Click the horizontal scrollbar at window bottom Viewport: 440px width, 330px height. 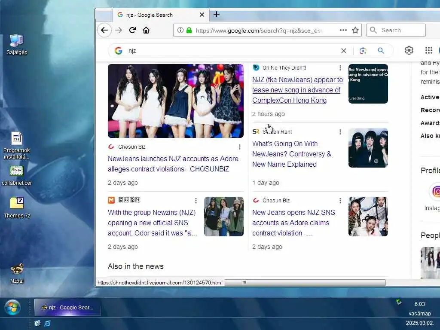(305, 283)
